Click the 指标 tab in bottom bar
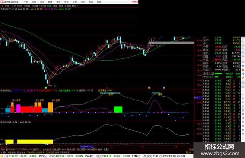This screenshot has height=158, width=245. click(x=3, y=149)
